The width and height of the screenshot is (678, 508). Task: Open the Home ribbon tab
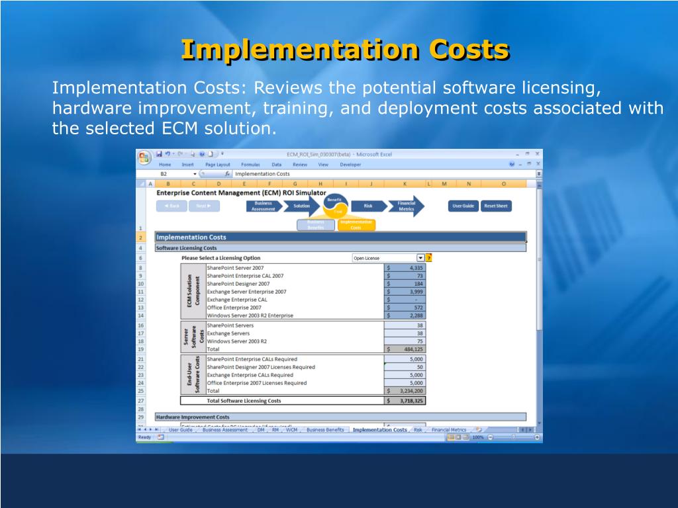point(165,165)
